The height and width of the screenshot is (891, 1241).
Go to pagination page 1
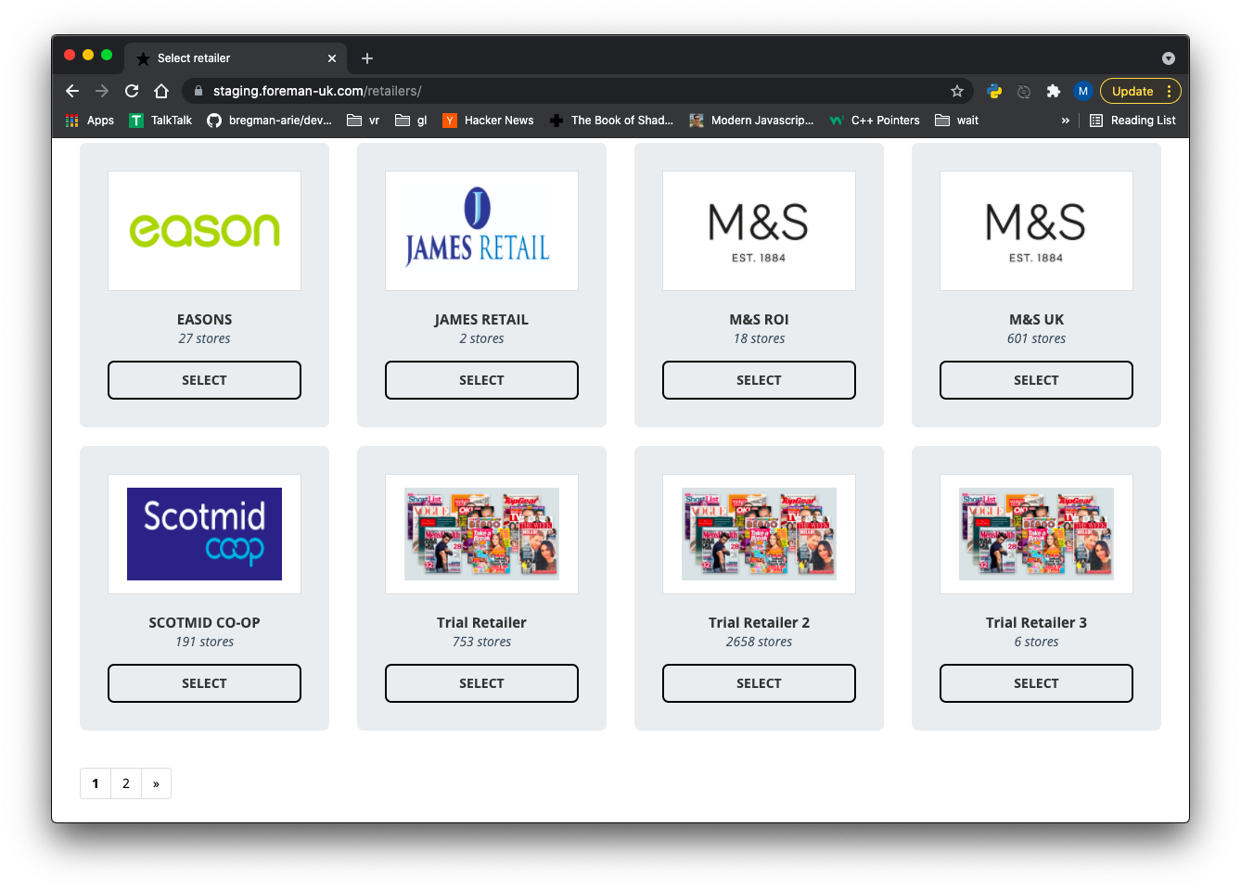pos(96,783)
